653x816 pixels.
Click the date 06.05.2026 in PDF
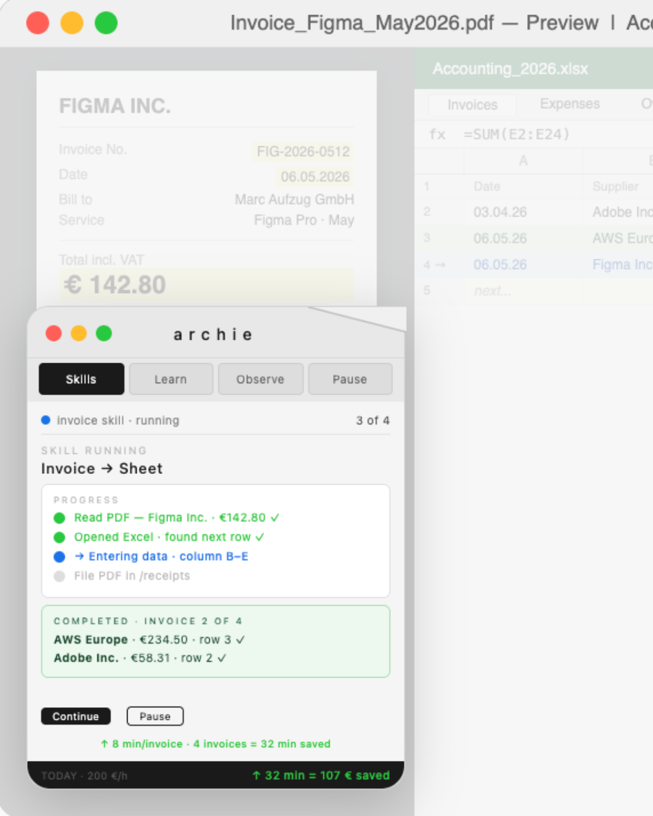click(x=315, y=176)
